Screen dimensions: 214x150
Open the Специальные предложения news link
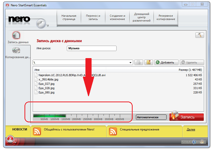click(x=140, y=129)
